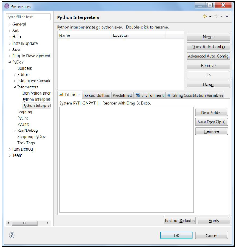Open the preferences page view menu arrow

(227, 16)
